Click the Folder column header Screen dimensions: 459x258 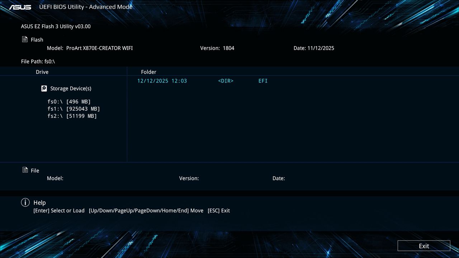(x=148, y=72)
